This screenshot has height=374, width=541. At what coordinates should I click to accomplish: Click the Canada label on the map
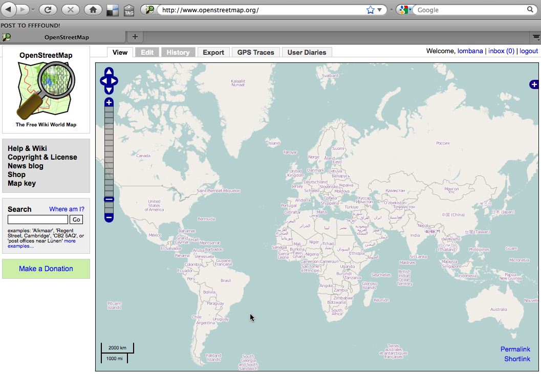click(x=143, y=156)
